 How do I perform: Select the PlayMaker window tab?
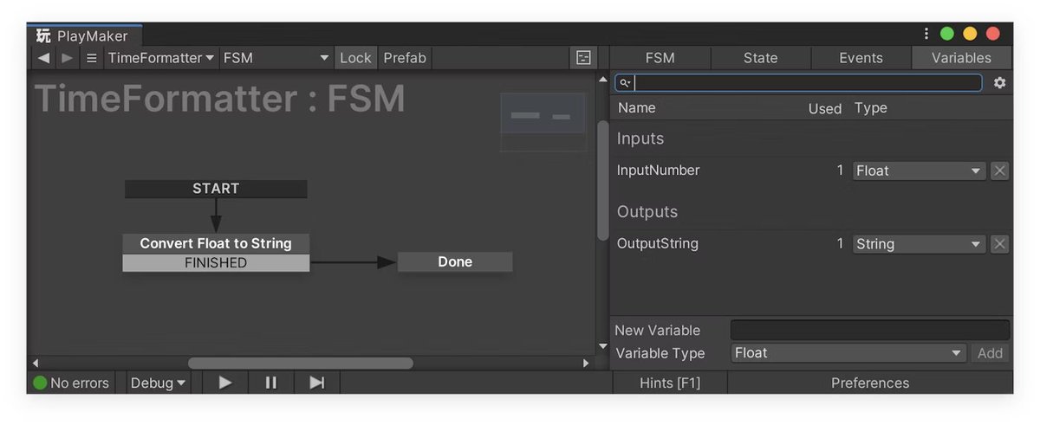pyautogui.click(x=85, y=35)
